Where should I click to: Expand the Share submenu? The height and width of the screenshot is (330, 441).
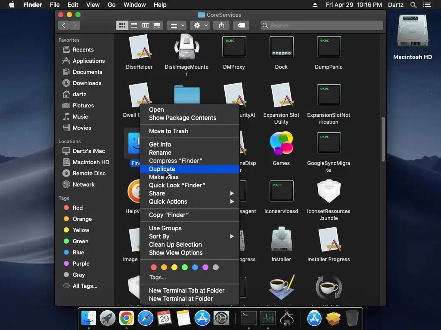click(190, 193)
